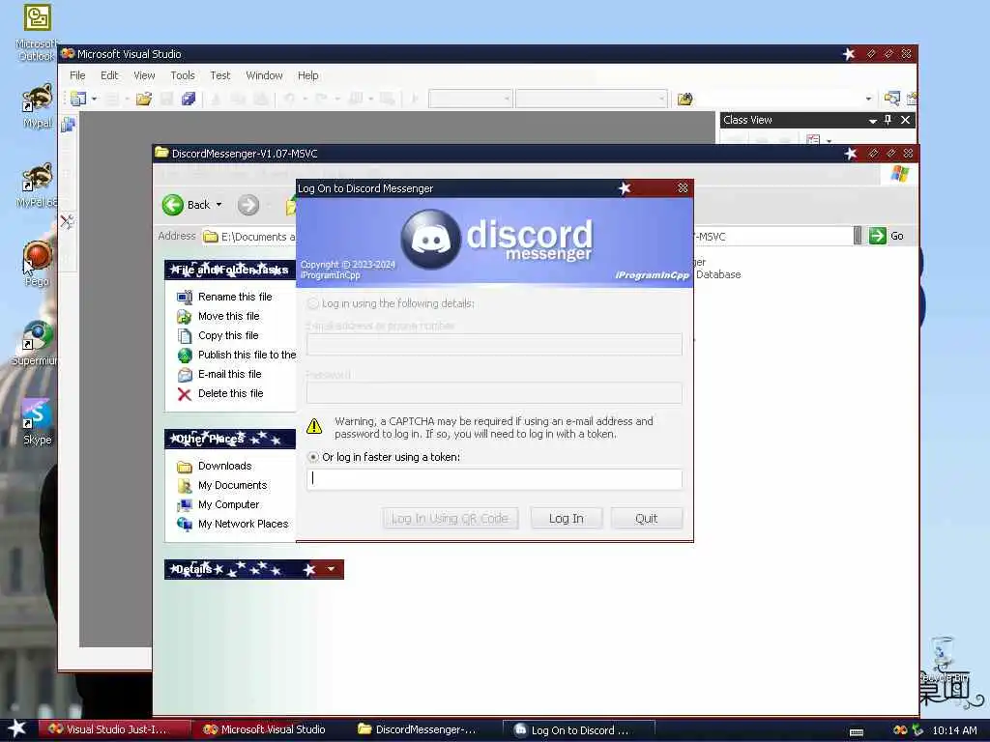The height and width of the screenshot is (742, 990).
Task: Open the Class View window position dropdown
Action: [x=873, y=121]
